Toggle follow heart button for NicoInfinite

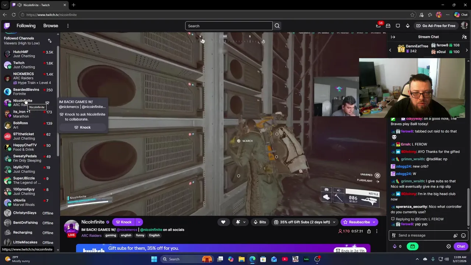tap(223, 222)
